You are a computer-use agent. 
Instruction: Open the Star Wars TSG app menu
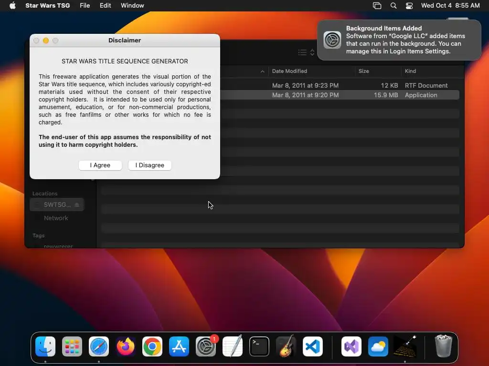47,6
